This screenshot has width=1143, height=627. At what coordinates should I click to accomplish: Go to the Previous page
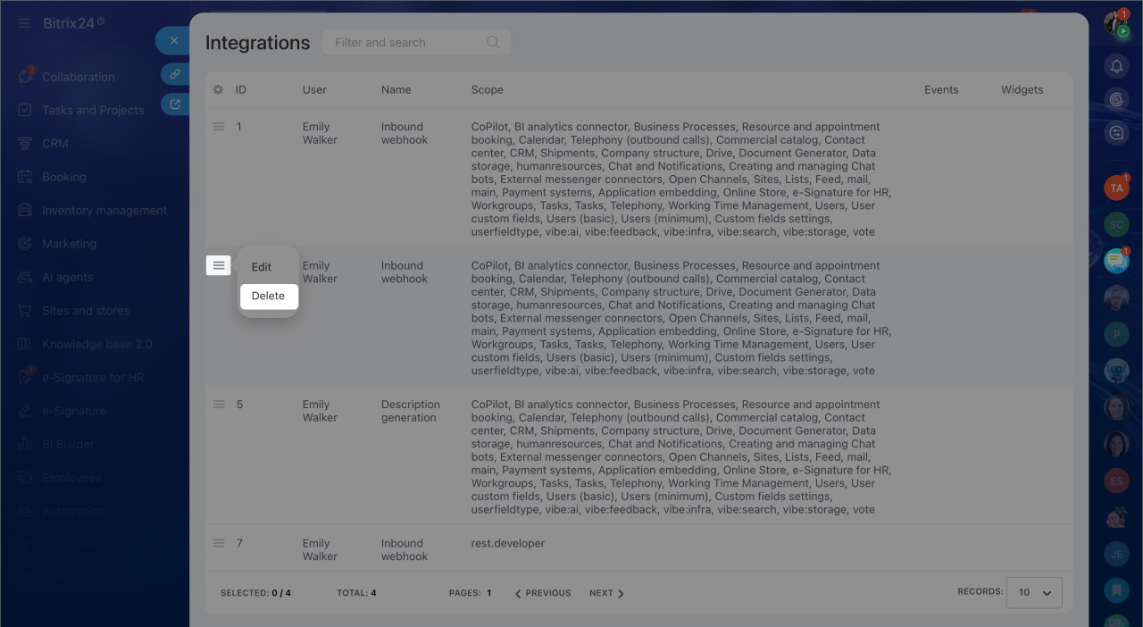(x=543, y=593)
